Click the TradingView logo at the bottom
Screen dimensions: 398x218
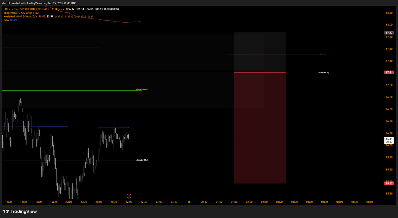point(20,211)
